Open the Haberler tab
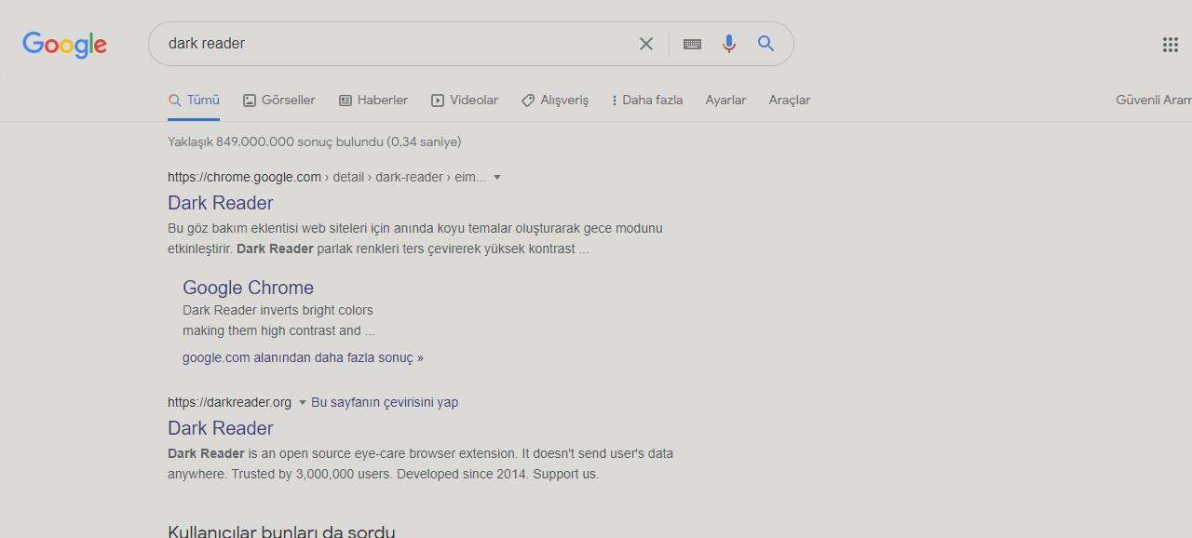 (x=373, y=101)
